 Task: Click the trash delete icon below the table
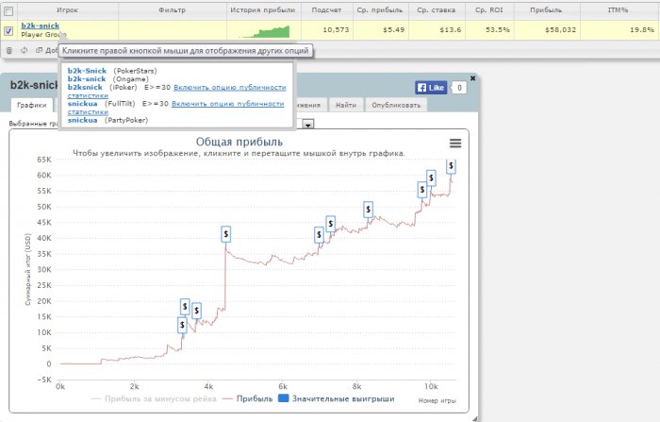[8, 51]
